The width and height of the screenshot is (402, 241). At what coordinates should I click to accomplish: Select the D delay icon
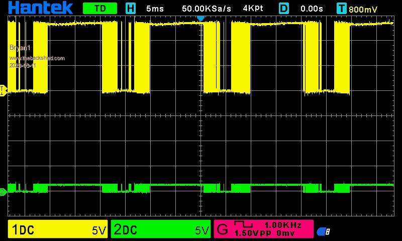click(284, 9)
